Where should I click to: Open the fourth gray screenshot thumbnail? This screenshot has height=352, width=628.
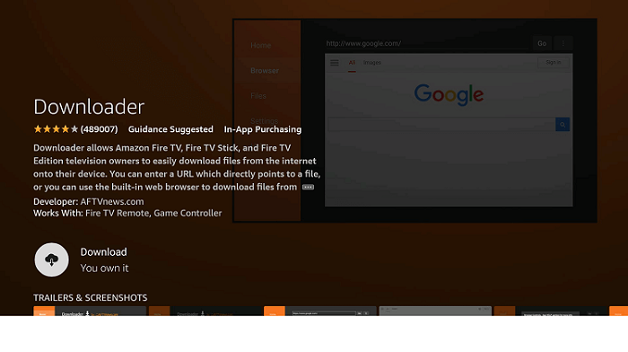(x=435, y=311)
